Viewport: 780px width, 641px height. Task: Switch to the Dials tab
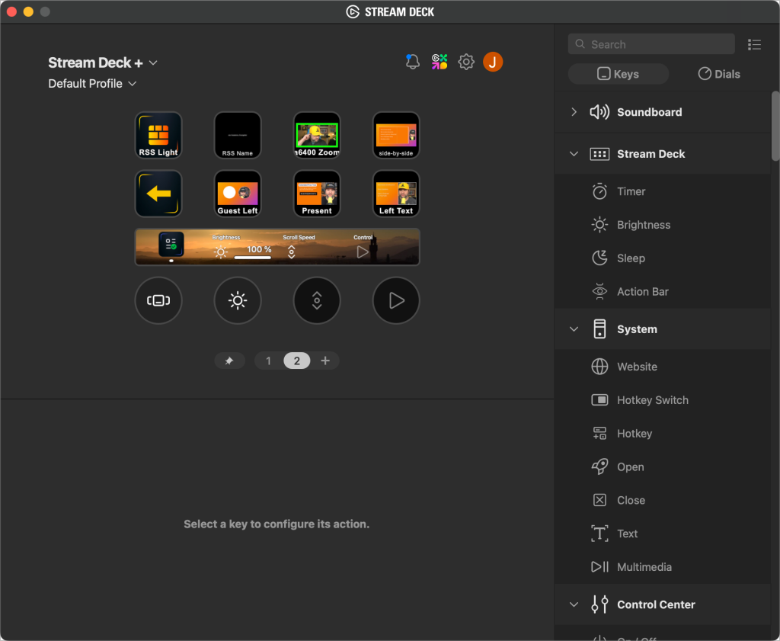718,74
